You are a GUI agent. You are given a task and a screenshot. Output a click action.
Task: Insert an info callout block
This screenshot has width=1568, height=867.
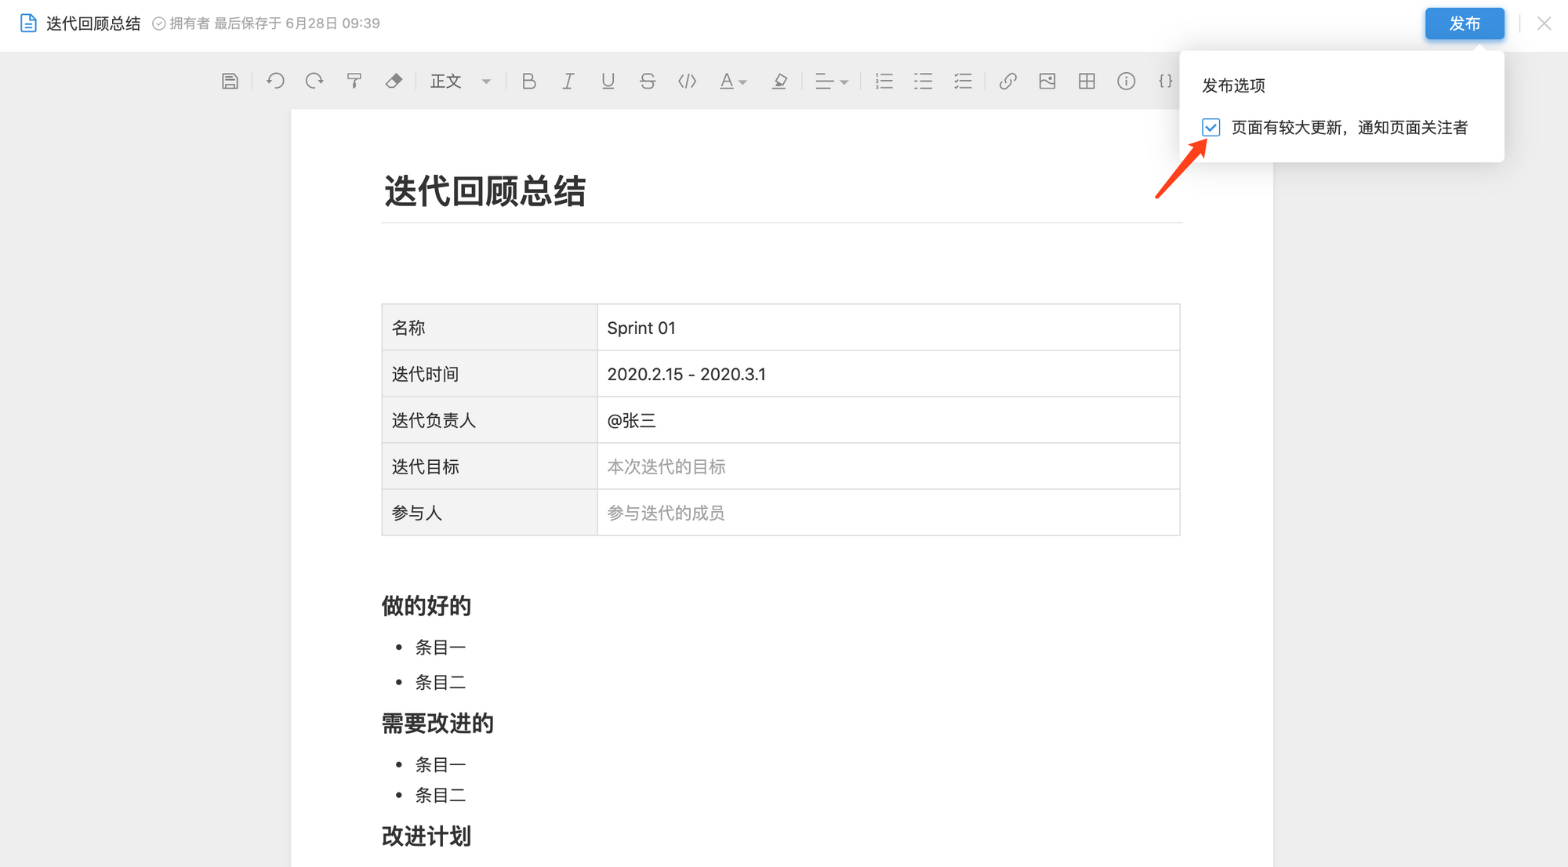click(1127, 81)
